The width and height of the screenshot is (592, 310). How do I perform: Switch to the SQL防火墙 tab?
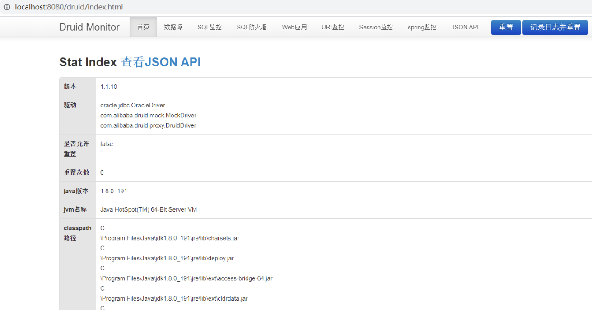click(252, 27)
